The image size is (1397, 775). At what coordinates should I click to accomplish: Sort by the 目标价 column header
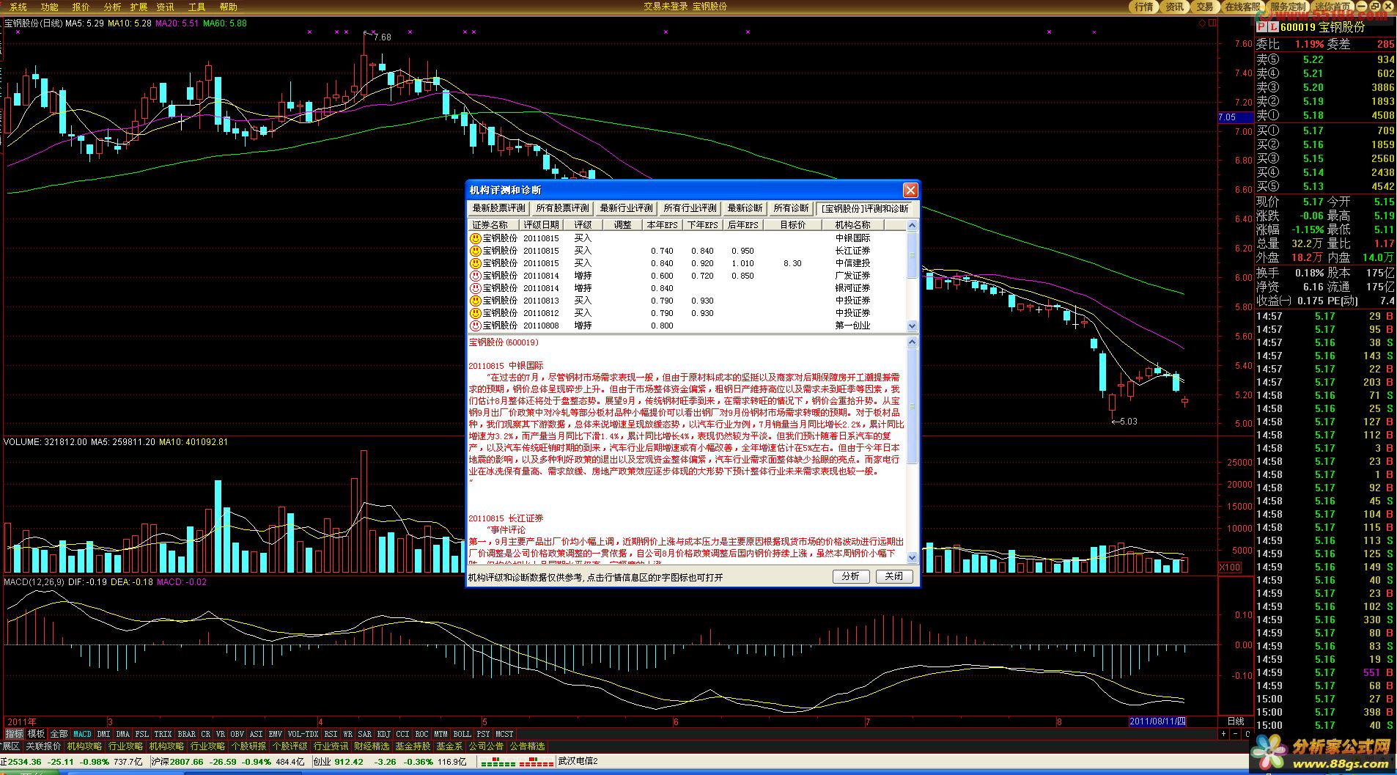(x=792, y=225)
